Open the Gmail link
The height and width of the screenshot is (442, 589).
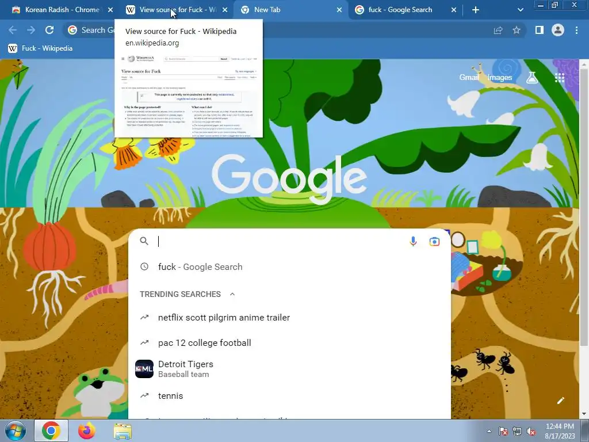point(469,78)
